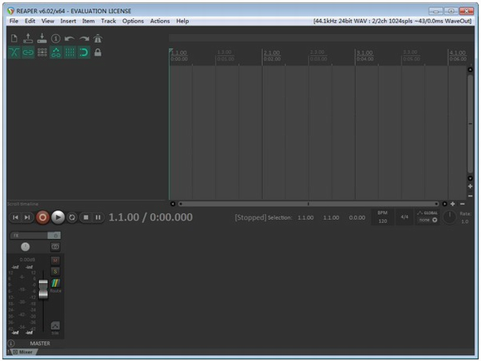Screen dimensions: 481x361
Task: Click the New Project toolbar icon
Action: click(14, 38)
